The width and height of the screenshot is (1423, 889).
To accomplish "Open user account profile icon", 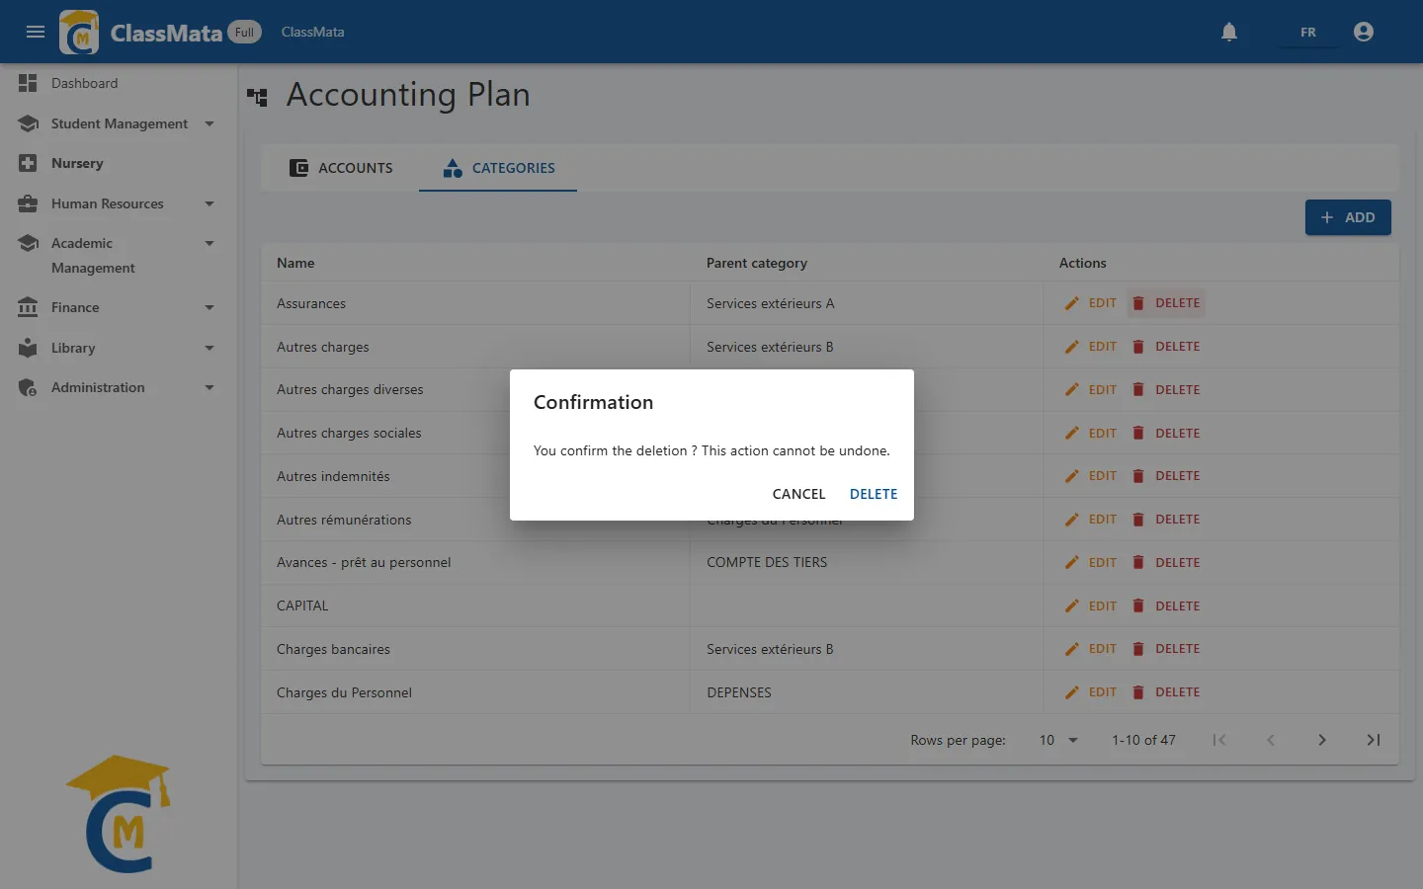I will tap(1364, 32).
